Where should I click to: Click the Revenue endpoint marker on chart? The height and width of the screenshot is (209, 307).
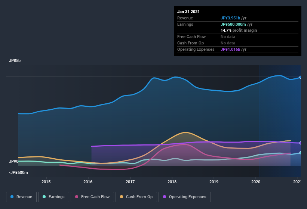tap(301, 77)
